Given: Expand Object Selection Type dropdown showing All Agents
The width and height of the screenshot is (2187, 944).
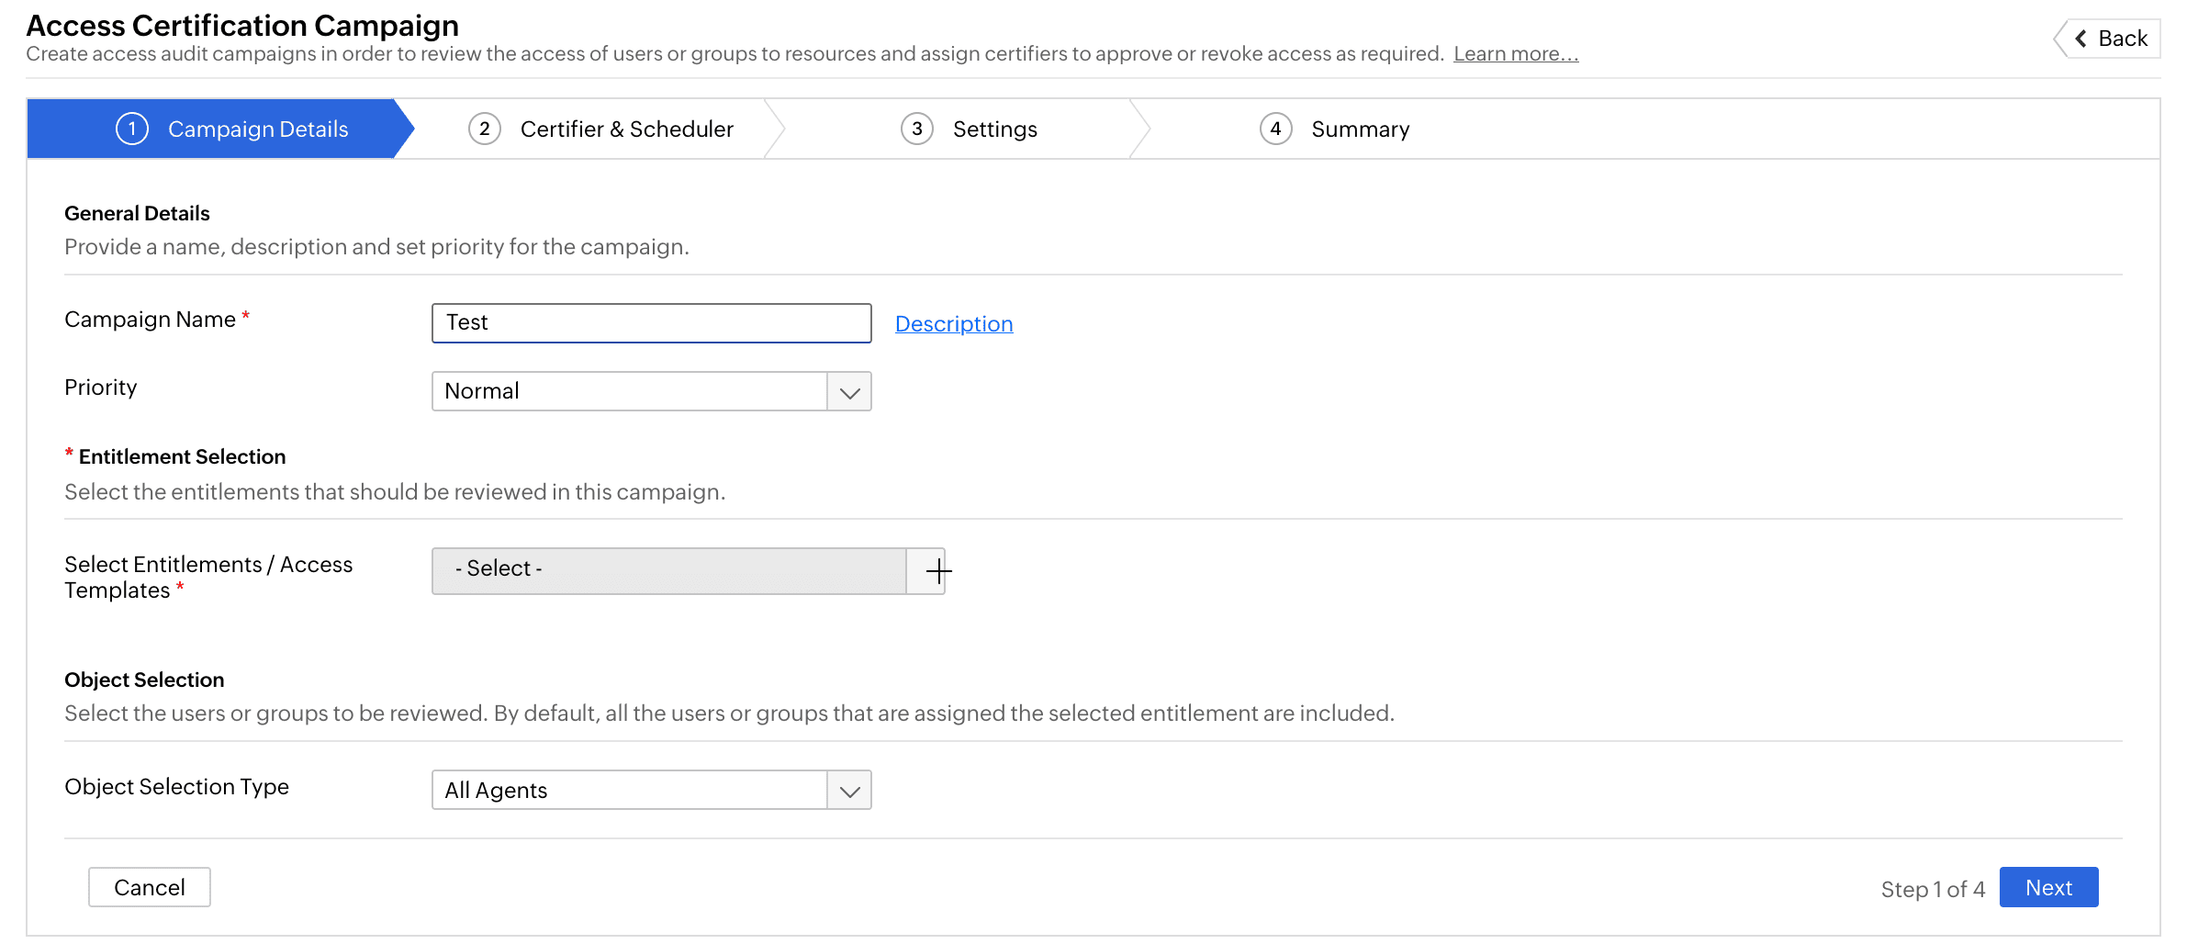Looking at the screenshot, I should [651, 790].
